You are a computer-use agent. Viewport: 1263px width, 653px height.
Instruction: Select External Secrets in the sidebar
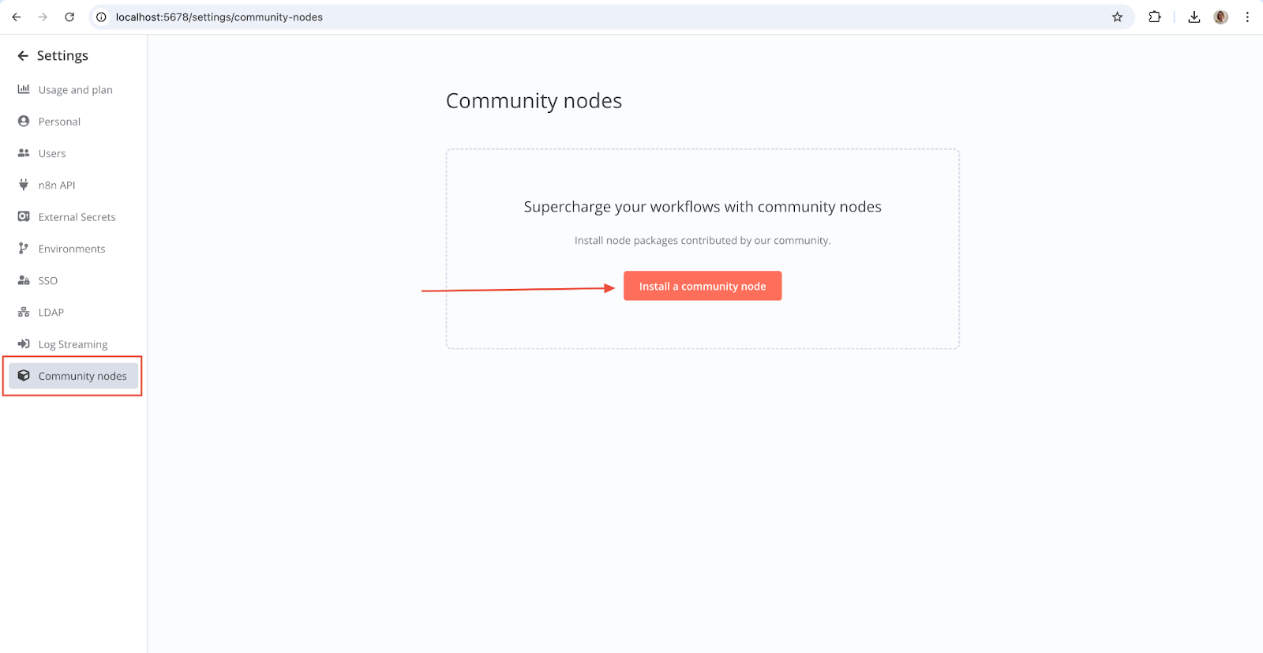[73, 216]
